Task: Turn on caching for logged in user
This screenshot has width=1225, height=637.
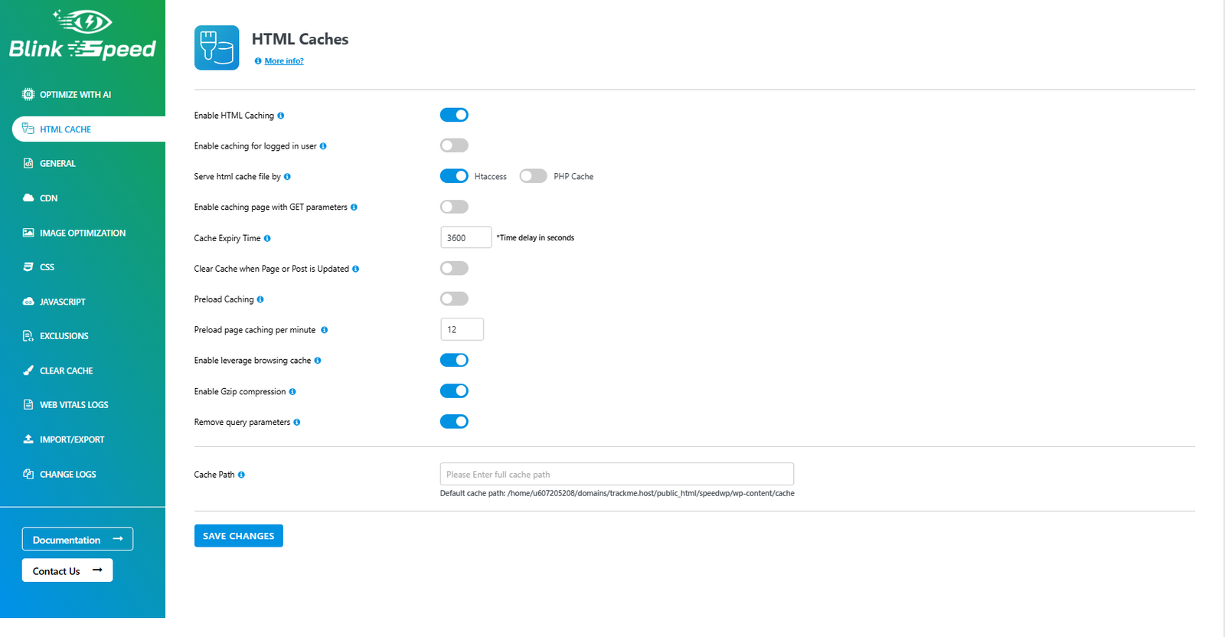Action: coord(454,145)
